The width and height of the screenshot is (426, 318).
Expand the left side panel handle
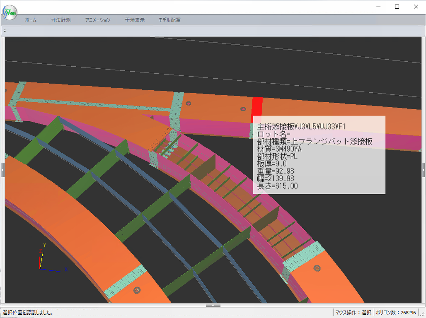(2, 170)
